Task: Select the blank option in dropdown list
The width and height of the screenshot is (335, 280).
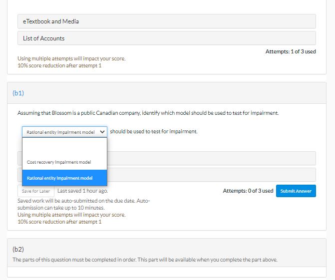Action: pos(64,146)
